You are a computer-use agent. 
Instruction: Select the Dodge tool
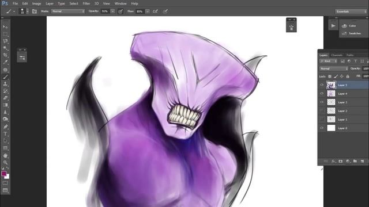pyautogui.click(x=5, y=119)
